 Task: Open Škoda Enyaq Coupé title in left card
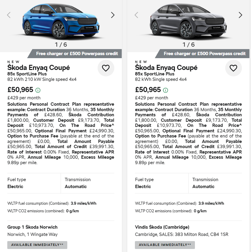point(38,68)
